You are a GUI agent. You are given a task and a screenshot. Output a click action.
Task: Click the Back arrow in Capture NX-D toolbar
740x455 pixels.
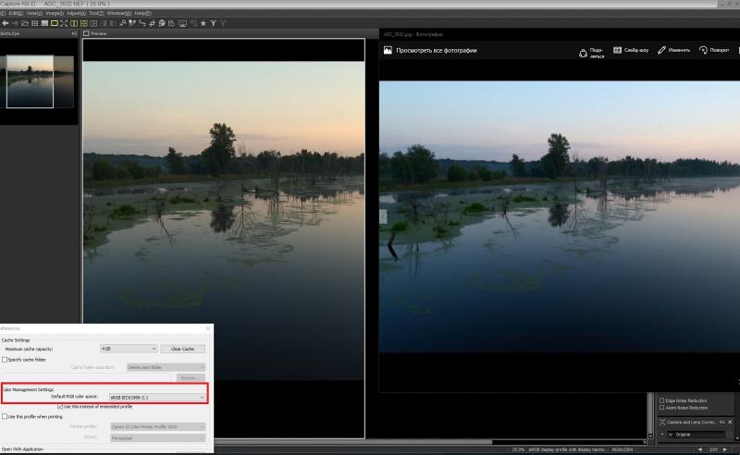6,23
